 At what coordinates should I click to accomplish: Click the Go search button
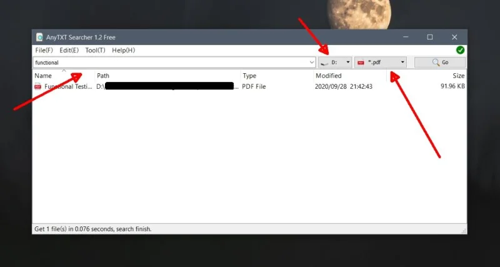pos(440,63)
